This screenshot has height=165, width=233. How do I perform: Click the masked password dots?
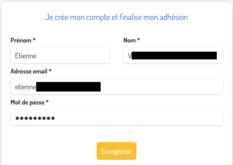[35, 118]
